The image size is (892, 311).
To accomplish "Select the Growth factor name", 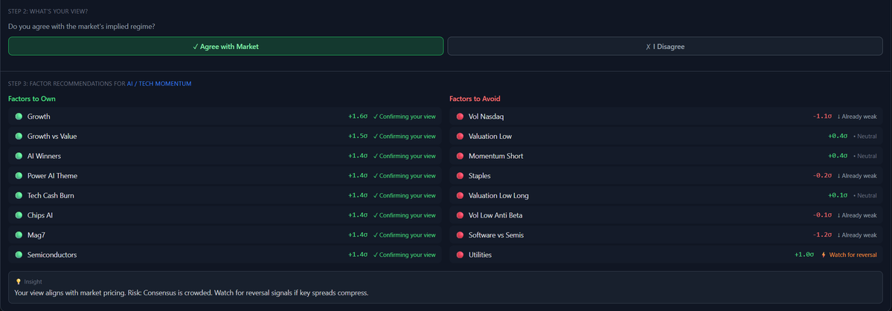I will click(39, 117).
